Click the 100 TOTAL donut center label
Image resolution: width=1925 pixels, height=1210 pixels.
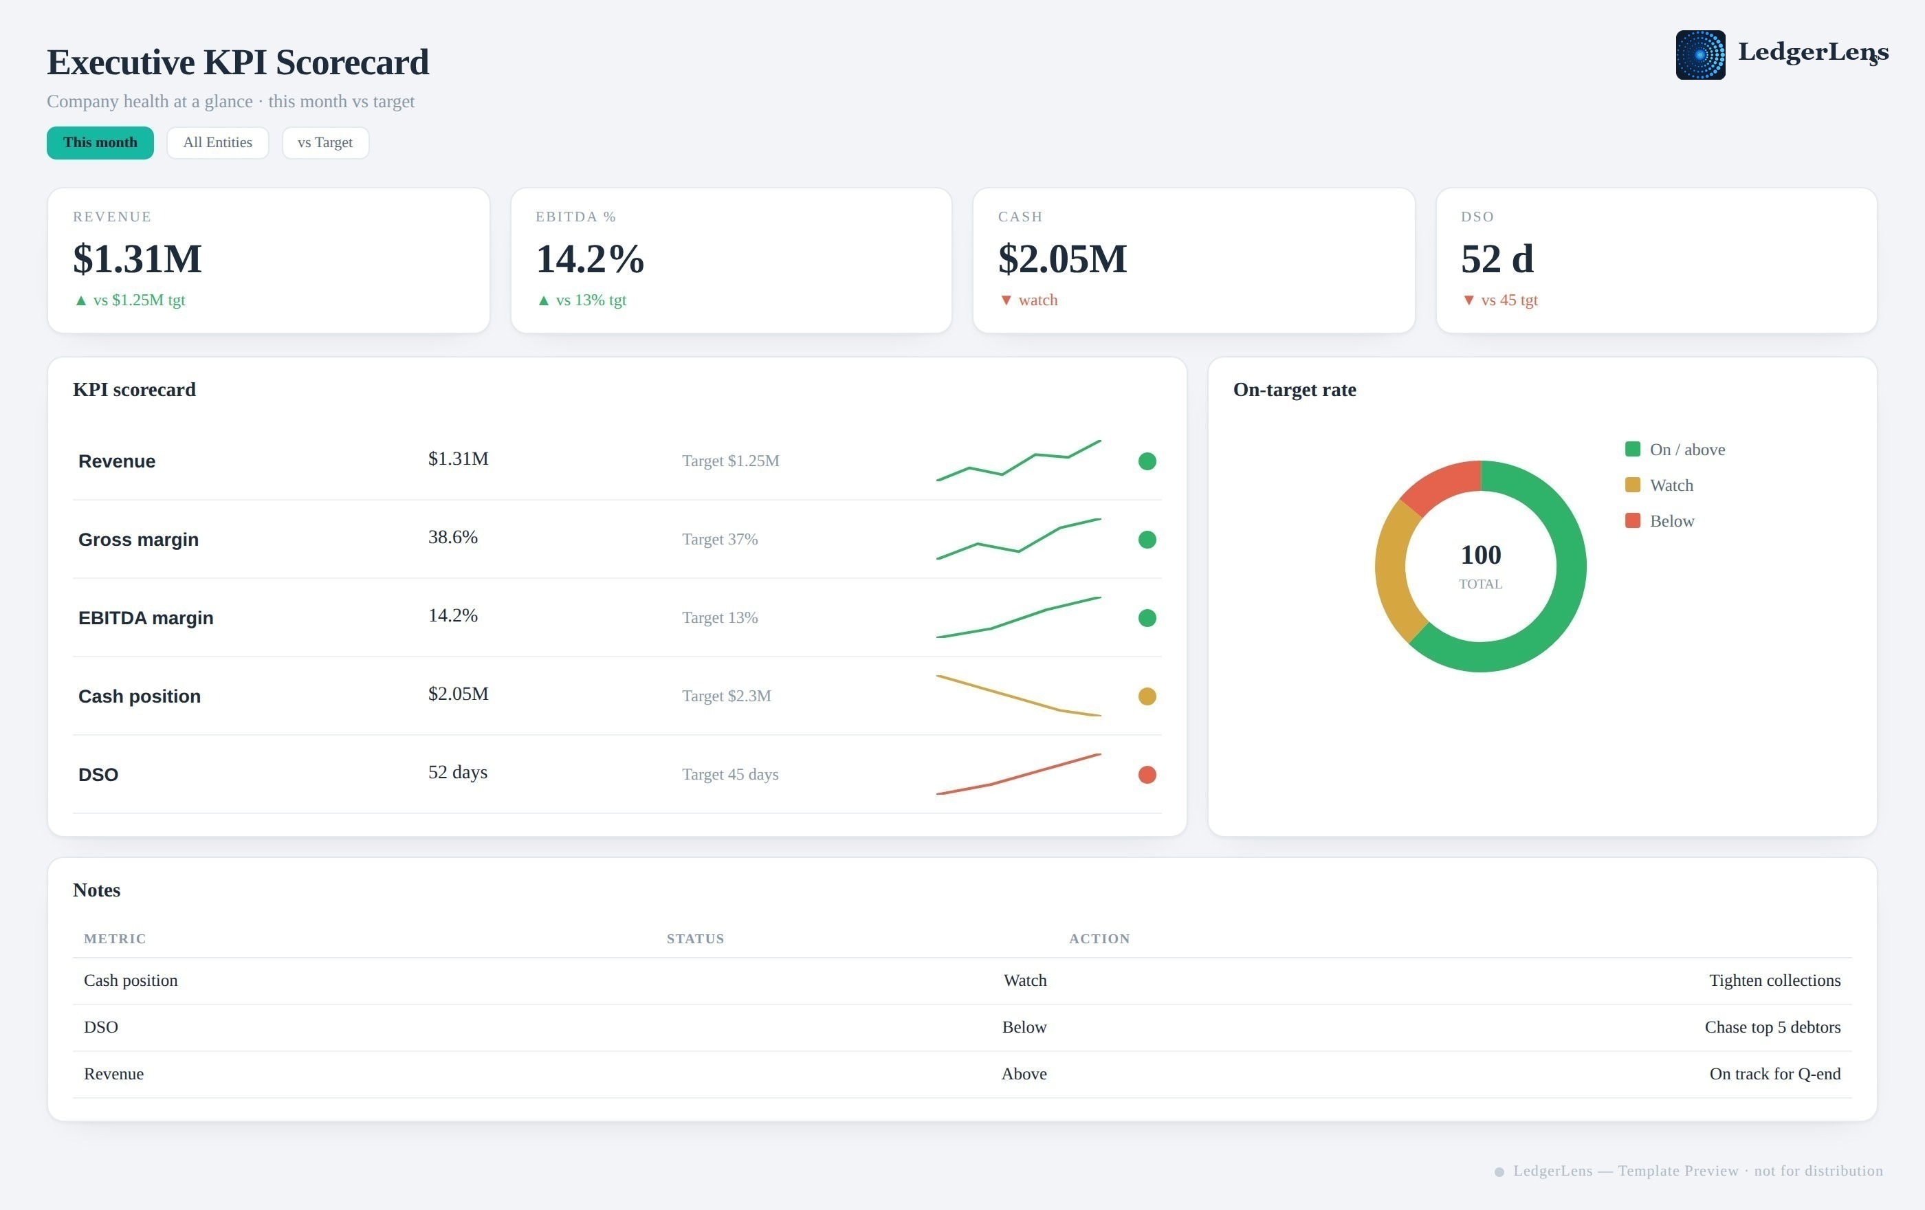tap(1480, 566)
